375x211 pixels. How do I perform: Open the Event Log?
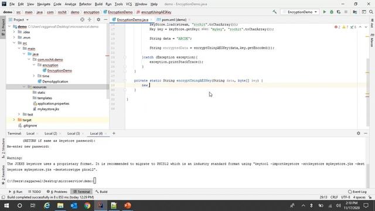coord(357,192)
